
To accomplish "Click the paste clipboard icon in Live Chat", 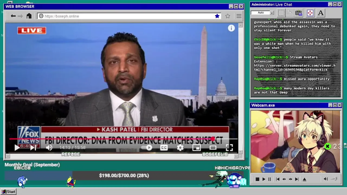I will 299,13.
